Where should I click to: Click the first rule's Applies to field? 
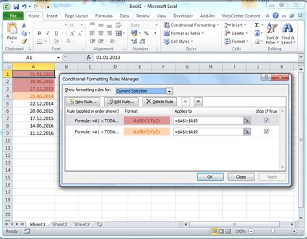[x=208, y=120]
